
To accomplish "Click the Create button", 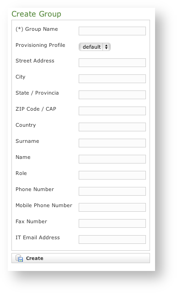I will (x=80, y=258).
